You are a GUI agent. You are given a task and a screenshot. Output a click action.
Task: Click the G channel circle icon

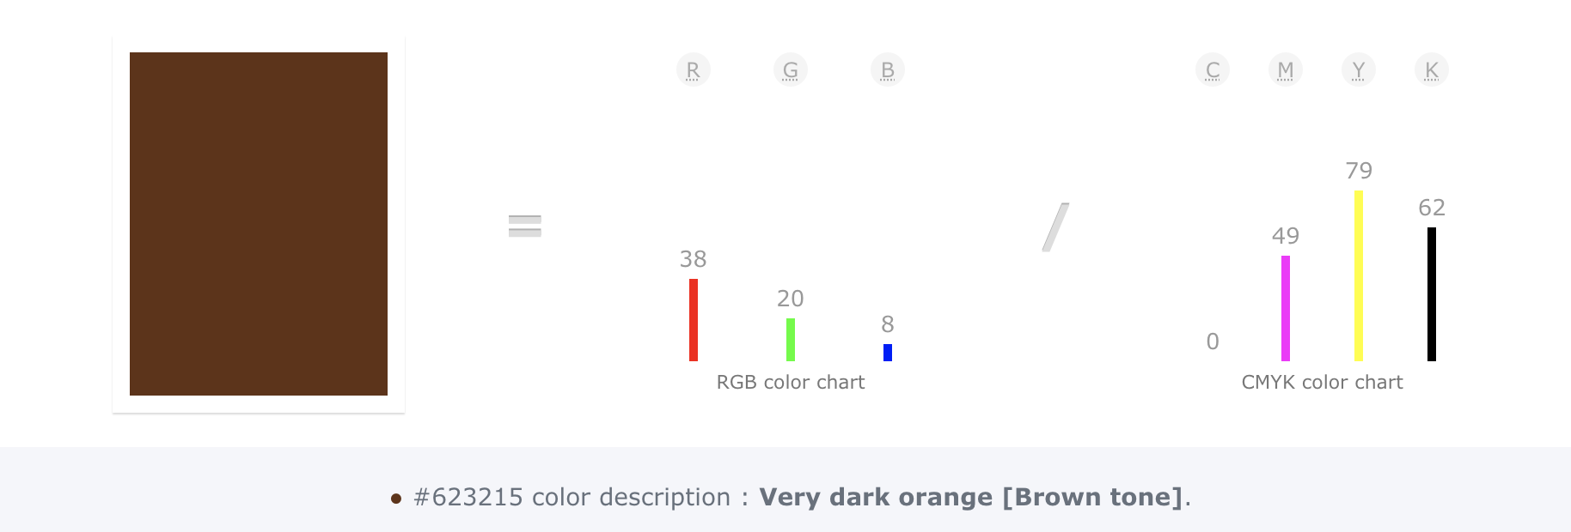coord(791,70)
